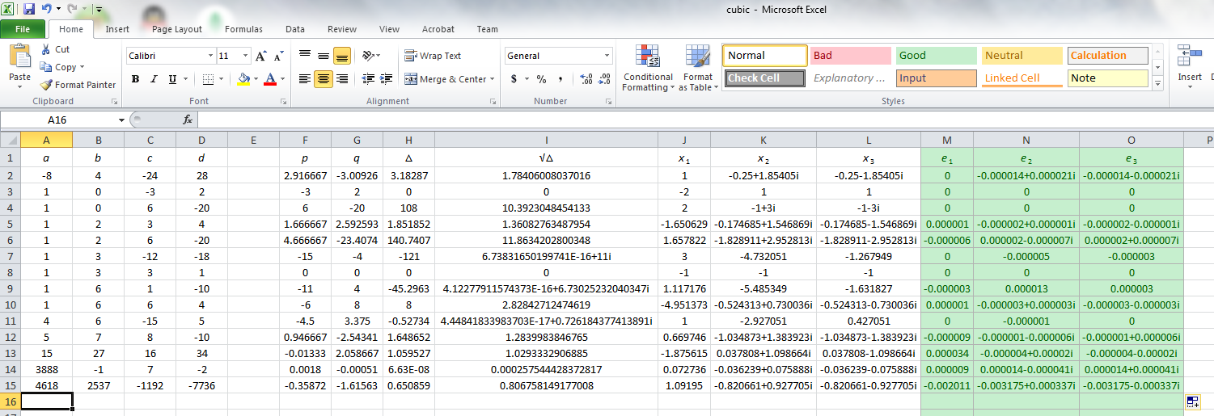Click the Save icon in quick access toolbar
The height and width of the screenshot is (416, 1214).
tap(29, 10)
